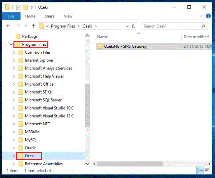
Task: Open the File menu
Action: [11, 16]
